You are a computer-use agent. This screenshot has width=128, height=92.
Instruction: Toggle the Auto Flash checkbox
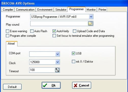pyautogui.click(x=32, y=31)
